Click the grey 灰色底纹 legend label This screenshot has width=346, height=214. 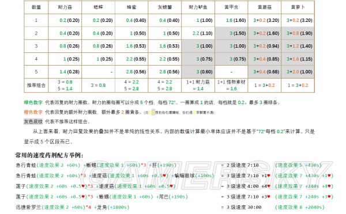33,121
